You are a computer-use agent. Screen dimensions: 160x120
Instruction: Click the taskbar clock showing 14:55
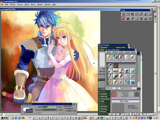[156, 118]
